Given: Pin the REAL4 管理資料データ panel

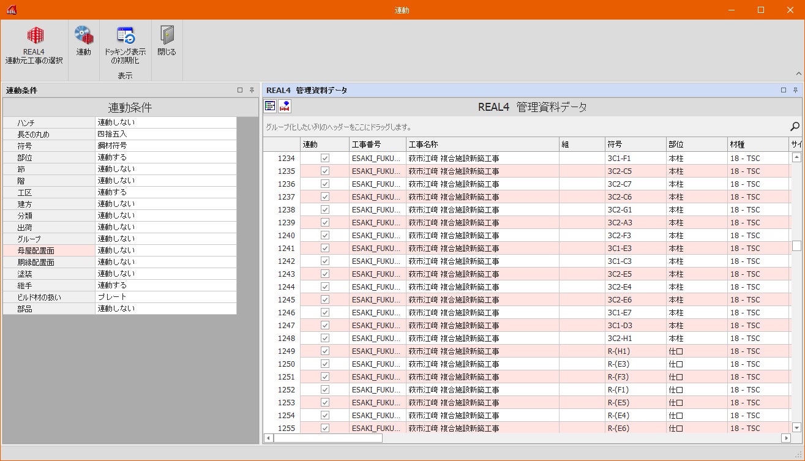Looking at the screenshot, I should [795, 90].
